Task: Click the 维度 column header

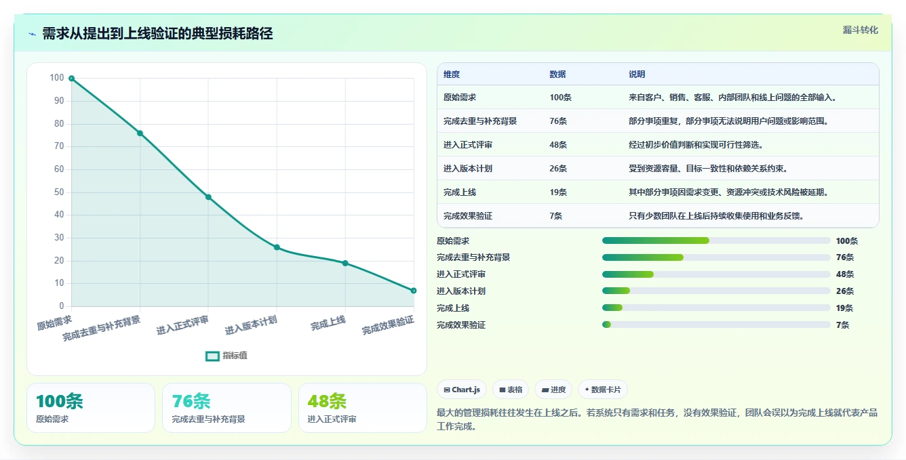Action: (452, 75)
